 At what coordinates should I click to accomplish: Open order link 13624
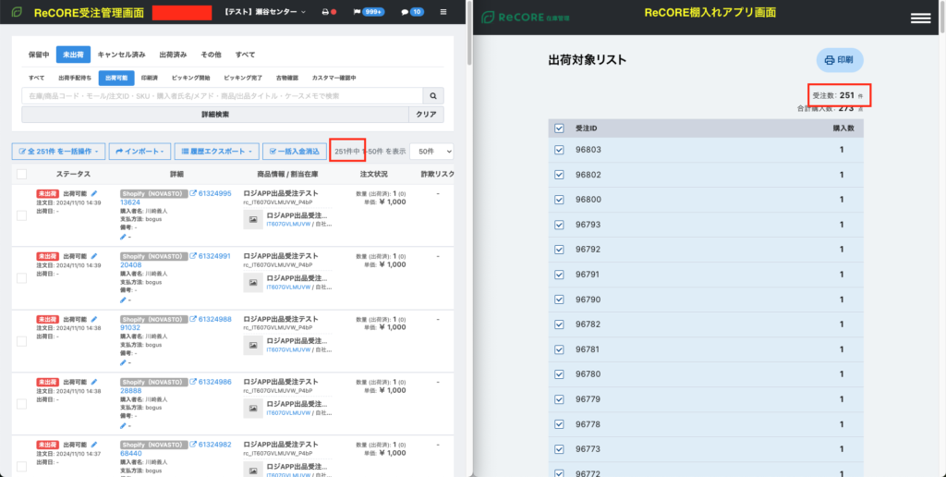pos(130,202)
